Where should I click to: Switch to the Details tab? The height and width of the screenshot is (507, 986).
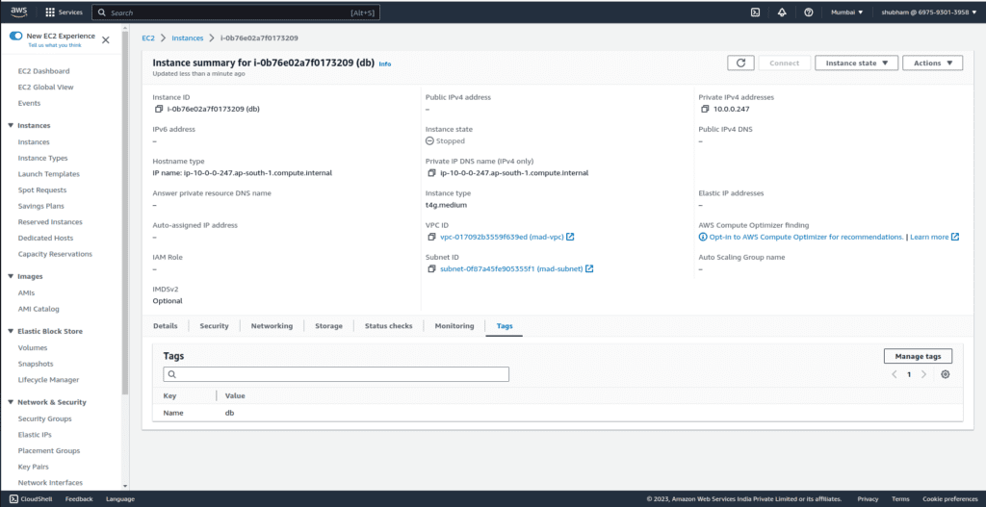166,326
